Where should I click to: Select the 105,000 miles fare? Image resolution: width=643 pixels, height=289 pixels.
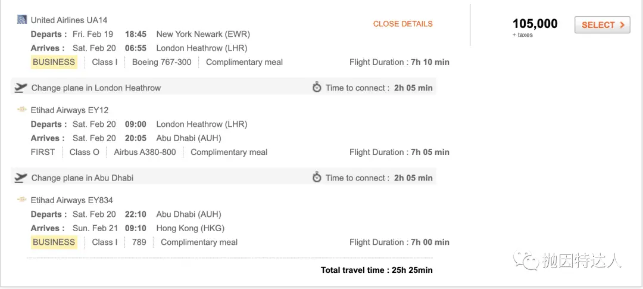tap(603, 25)
